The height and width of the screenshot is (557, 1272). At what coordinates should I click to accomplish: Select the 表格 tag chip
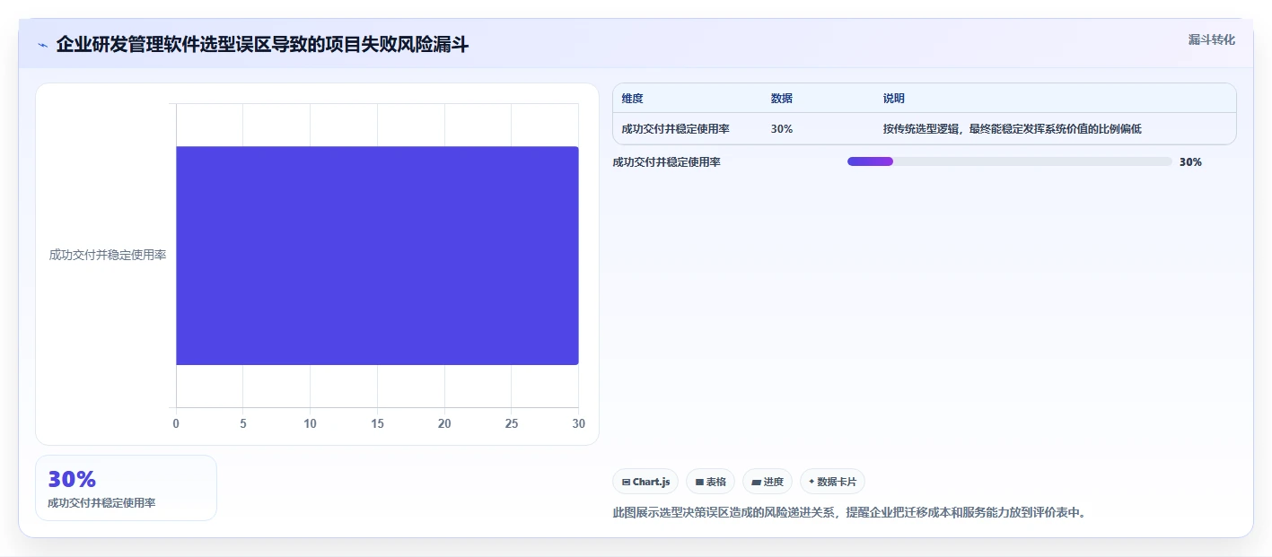point(710,482)
